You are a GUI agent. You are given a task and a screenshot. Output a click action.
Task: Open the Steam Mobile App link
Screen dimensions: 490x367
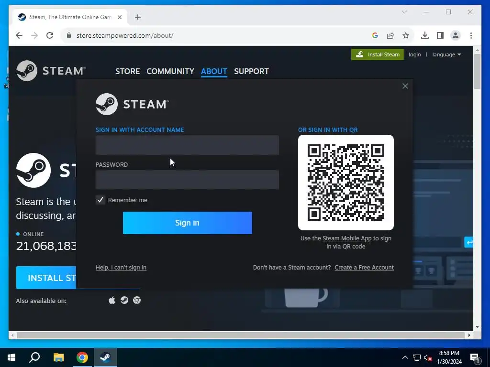[347, 238]
